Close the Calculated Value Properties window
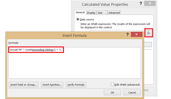Viewport: 171px width, 99px height. (150, 3)
